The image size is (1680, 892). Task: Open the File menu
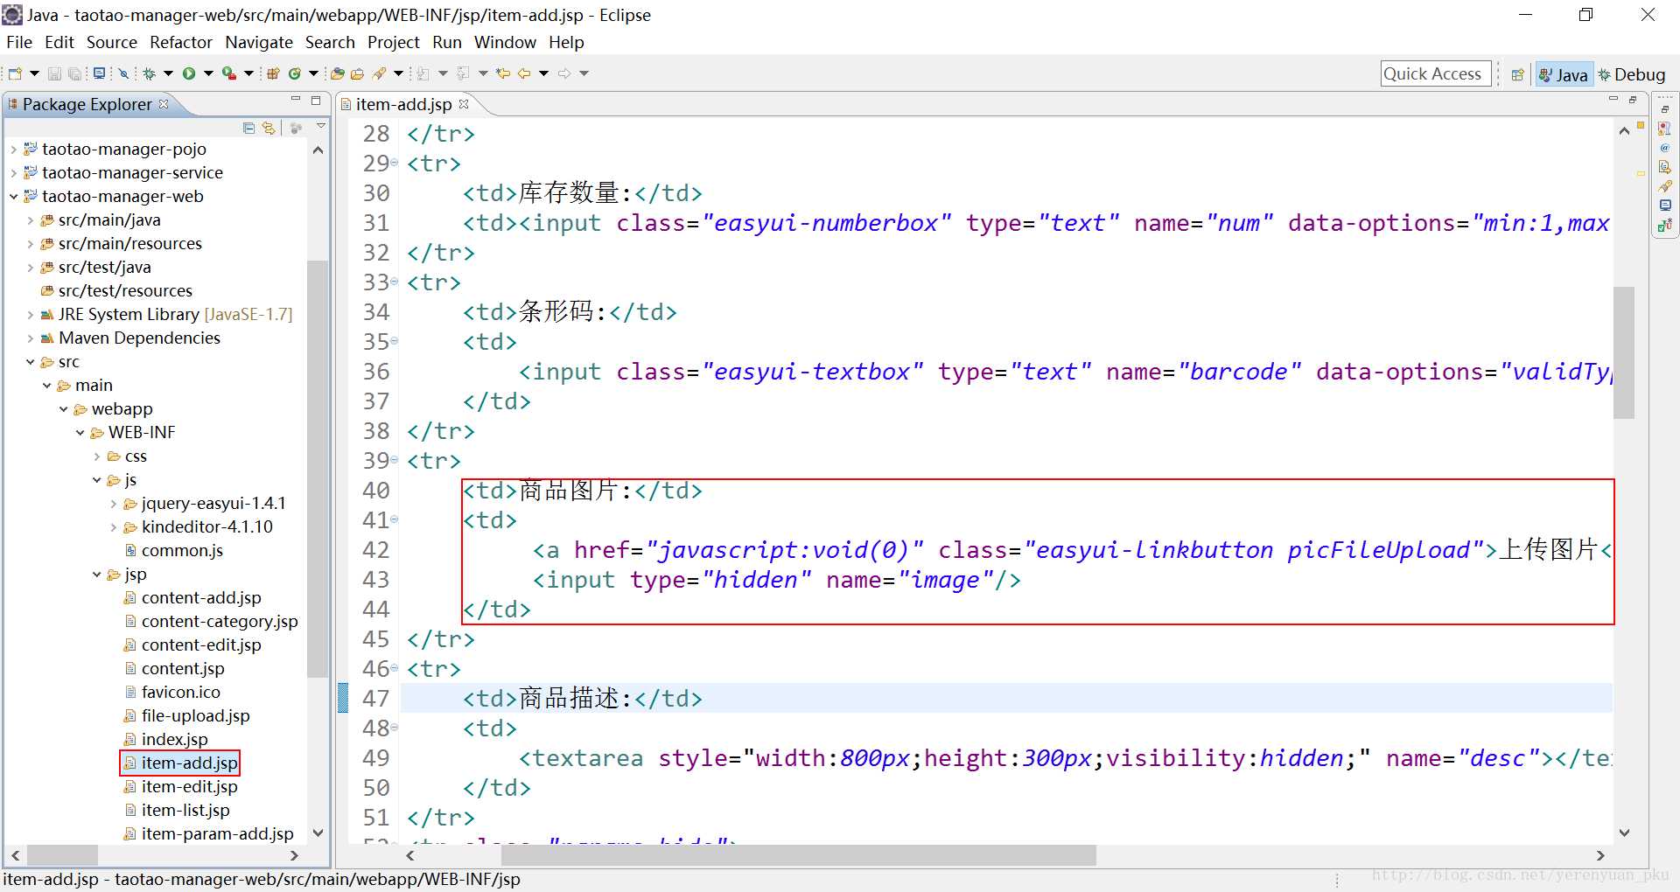19,42
